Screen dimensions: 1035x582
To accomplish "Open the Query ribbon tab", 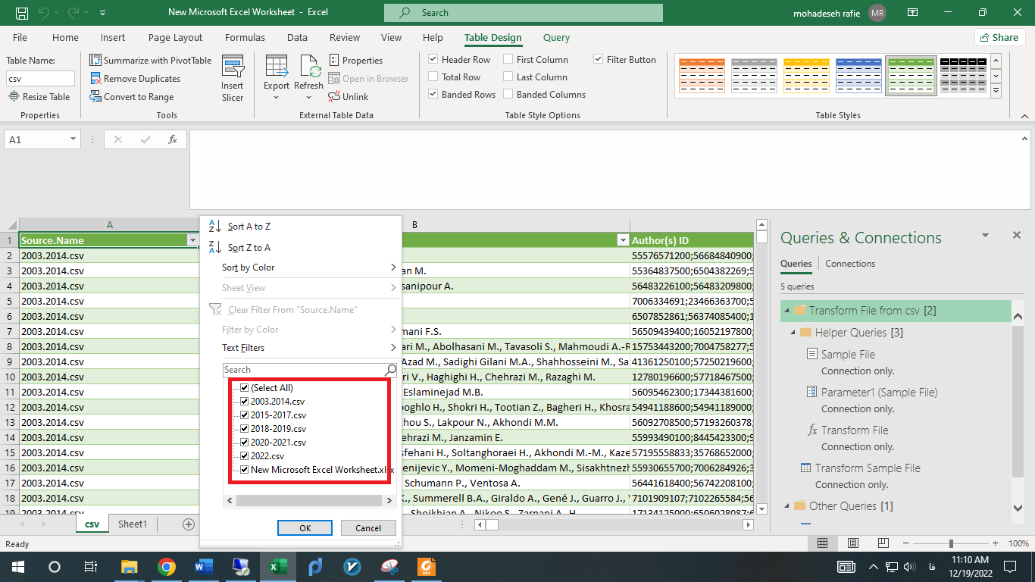I will [x=556, y=37].
